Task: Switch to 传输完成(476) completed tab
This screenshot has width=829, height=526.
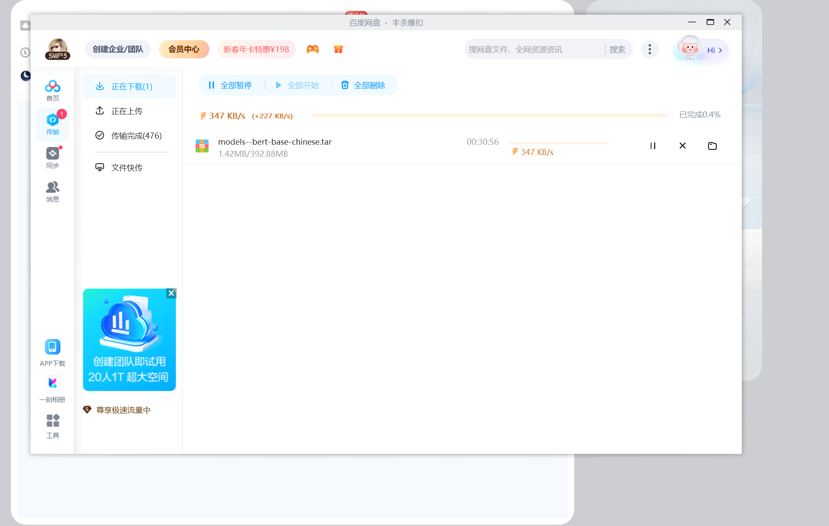Action: [x=136, y=135]
